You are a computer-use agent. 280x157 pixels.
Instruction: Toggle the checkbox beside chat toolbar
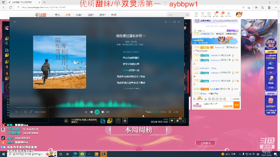point(231,99)
